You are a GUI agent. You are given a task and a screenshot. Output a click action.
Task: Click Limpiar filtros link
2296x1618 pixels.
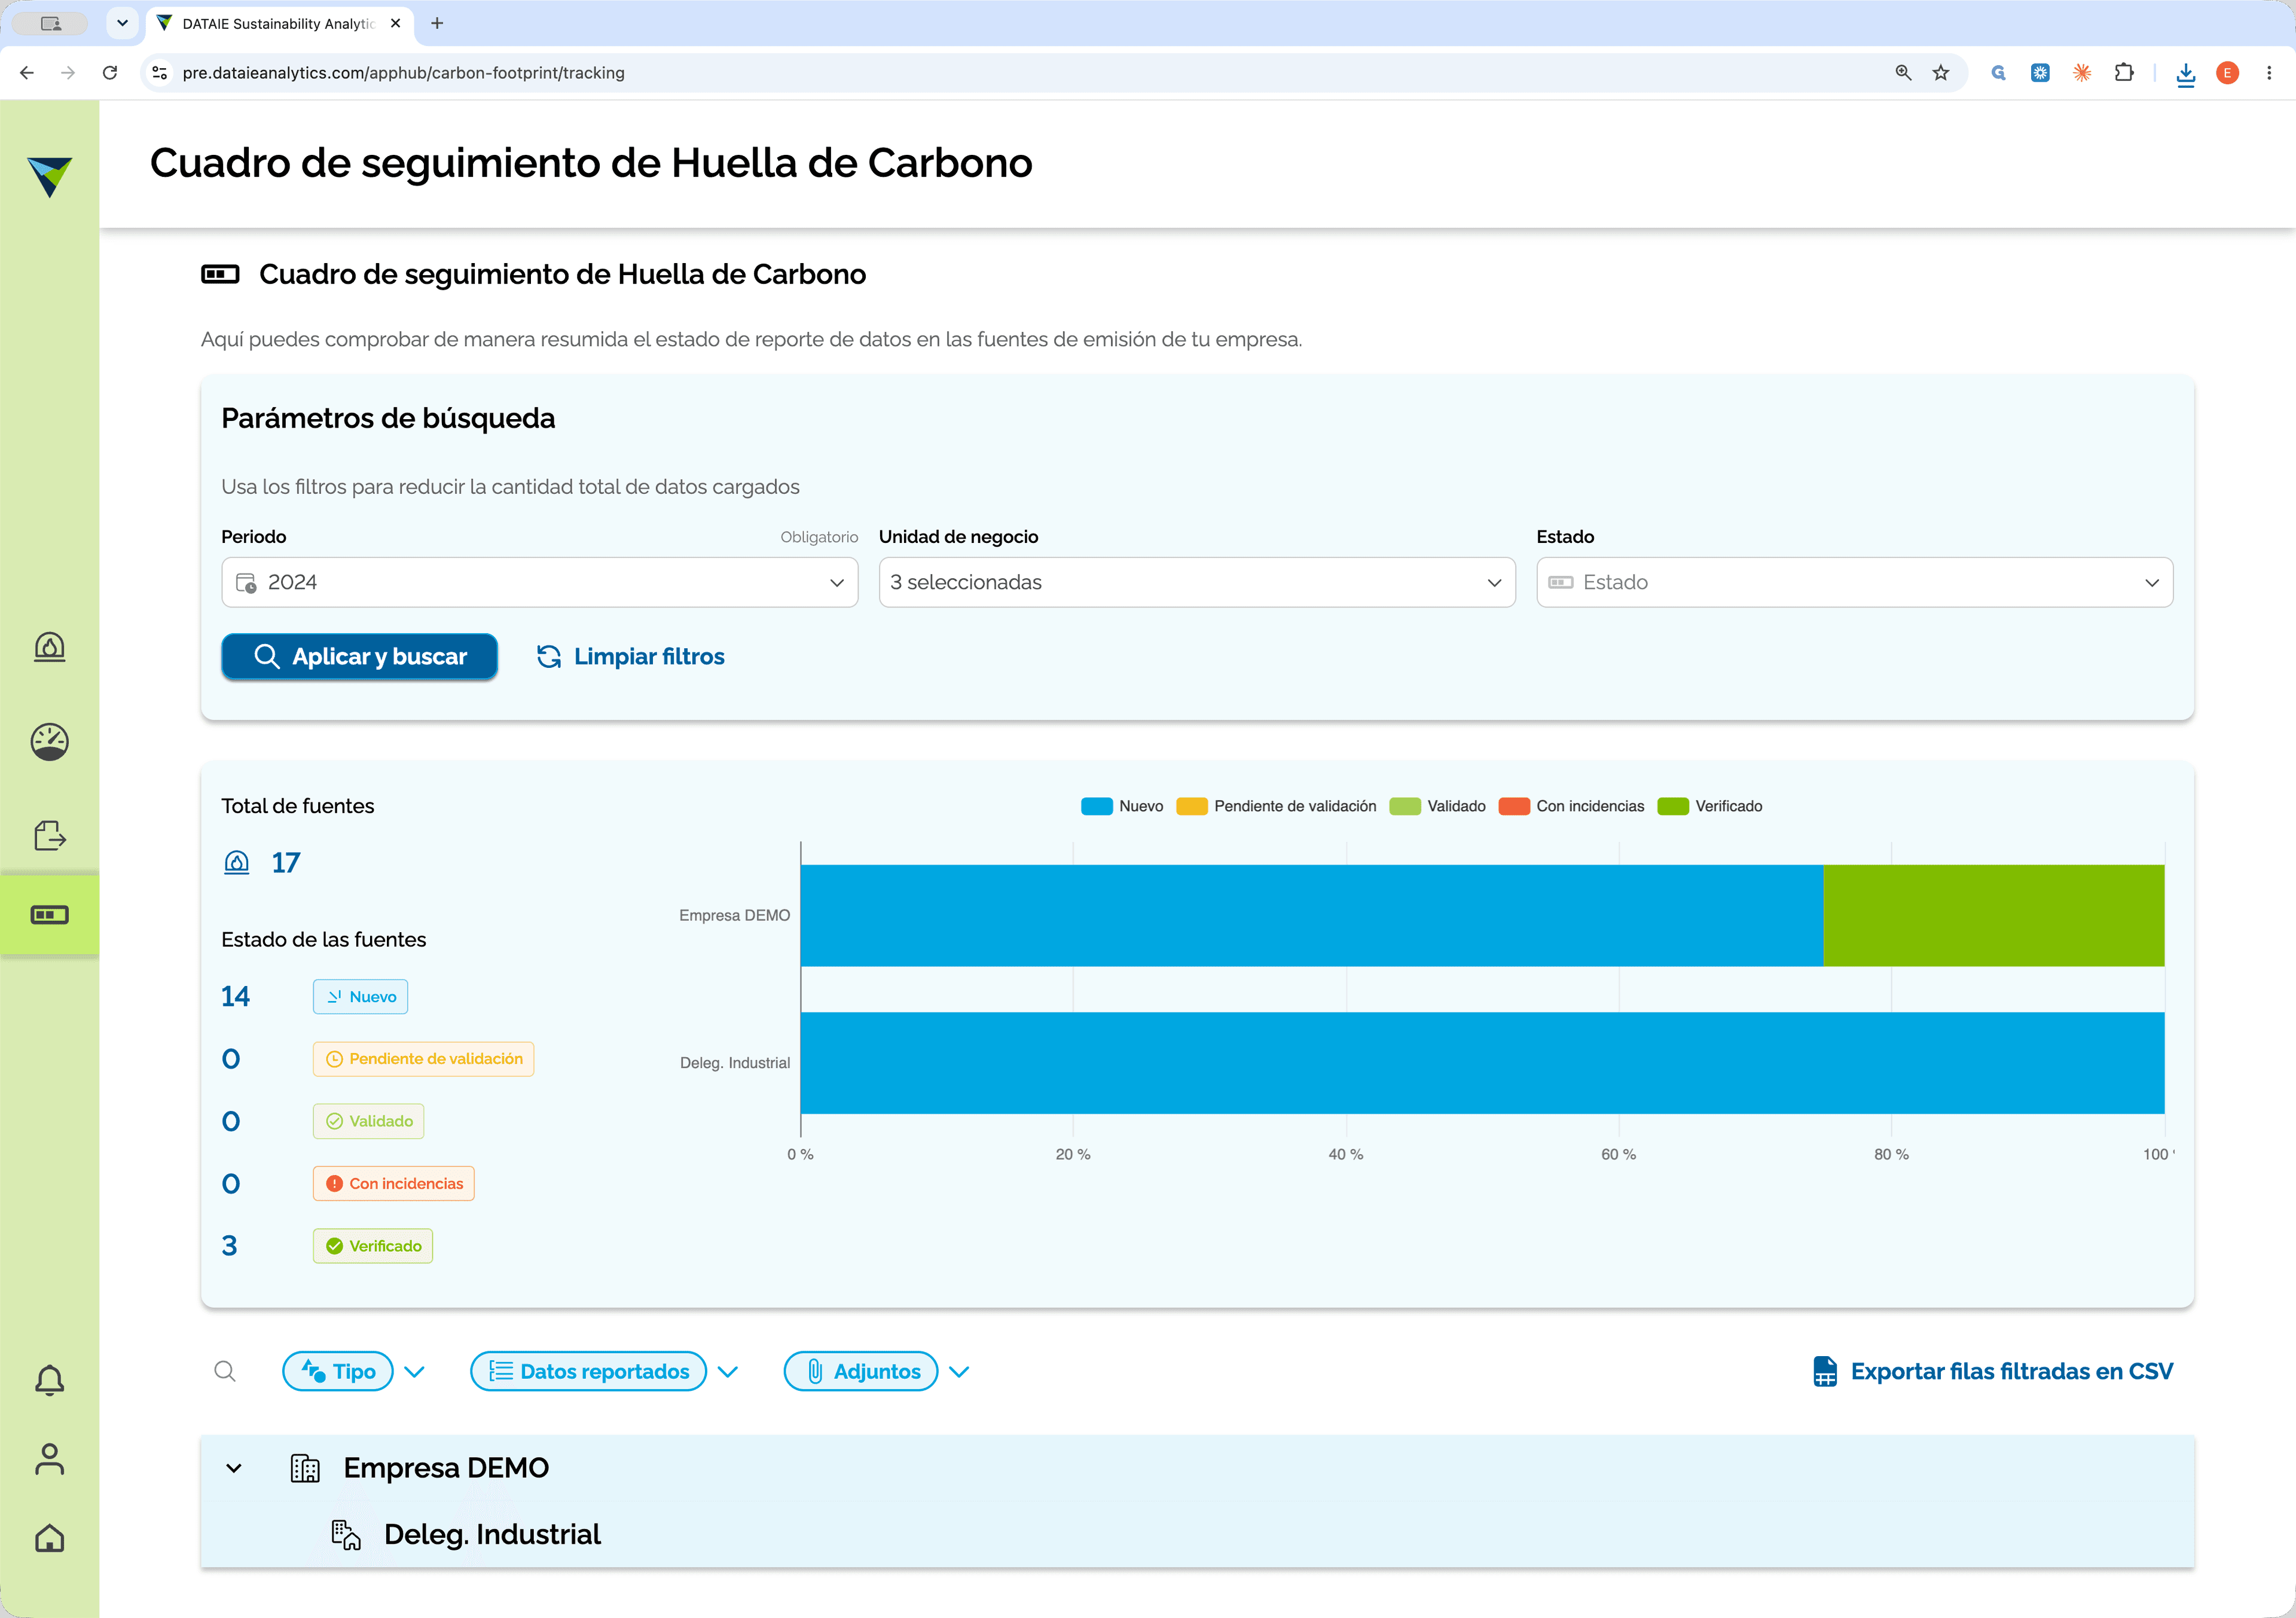631,656
